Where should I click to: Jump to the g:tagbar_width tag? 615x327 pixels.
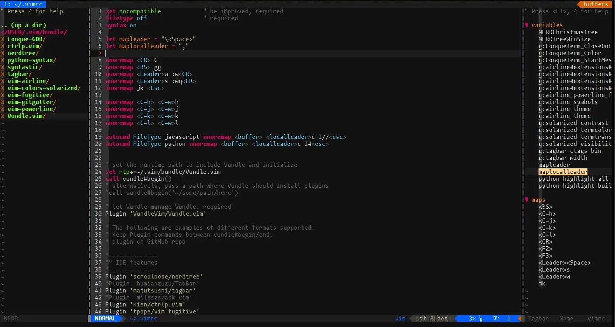[x=563, y=158]
